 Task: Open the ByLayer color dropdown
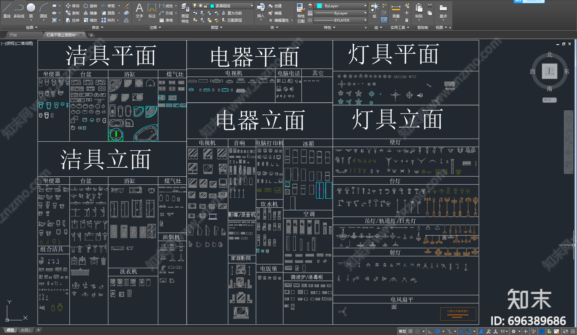coord(341,6)
